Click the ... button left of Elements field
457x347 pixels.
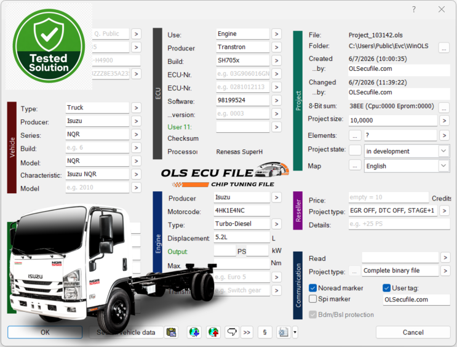[355, 135]
